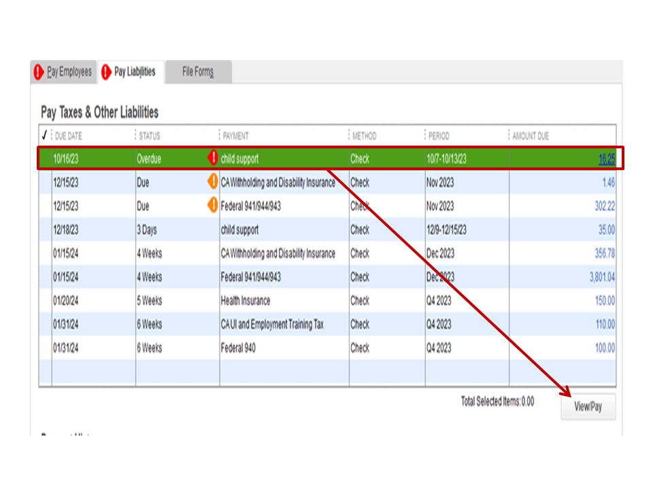This screenshot has height=490, width=653.
Task: Select 'Federal 941/944/943' due 01/15/24
Action: [251, 277]
